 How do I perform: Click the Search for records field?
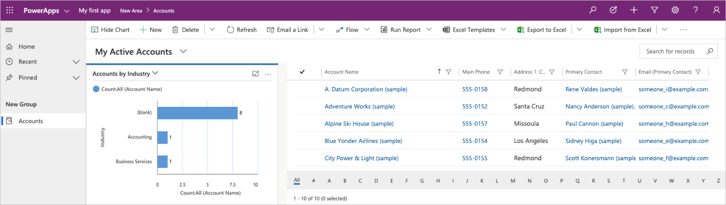[679, 51]
